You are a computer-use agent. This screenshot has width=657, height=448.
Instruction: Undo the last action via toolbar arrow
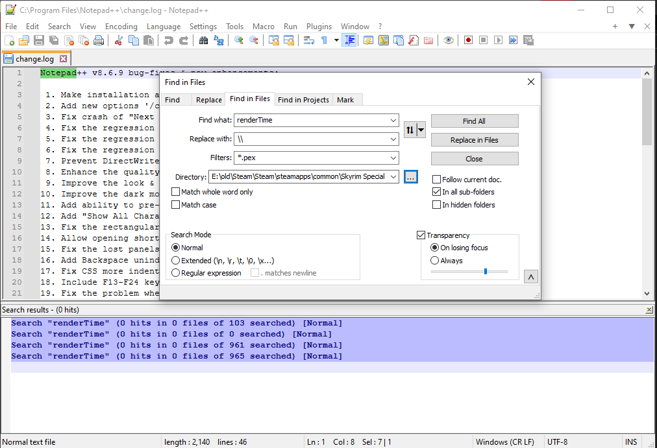point(168,40)
